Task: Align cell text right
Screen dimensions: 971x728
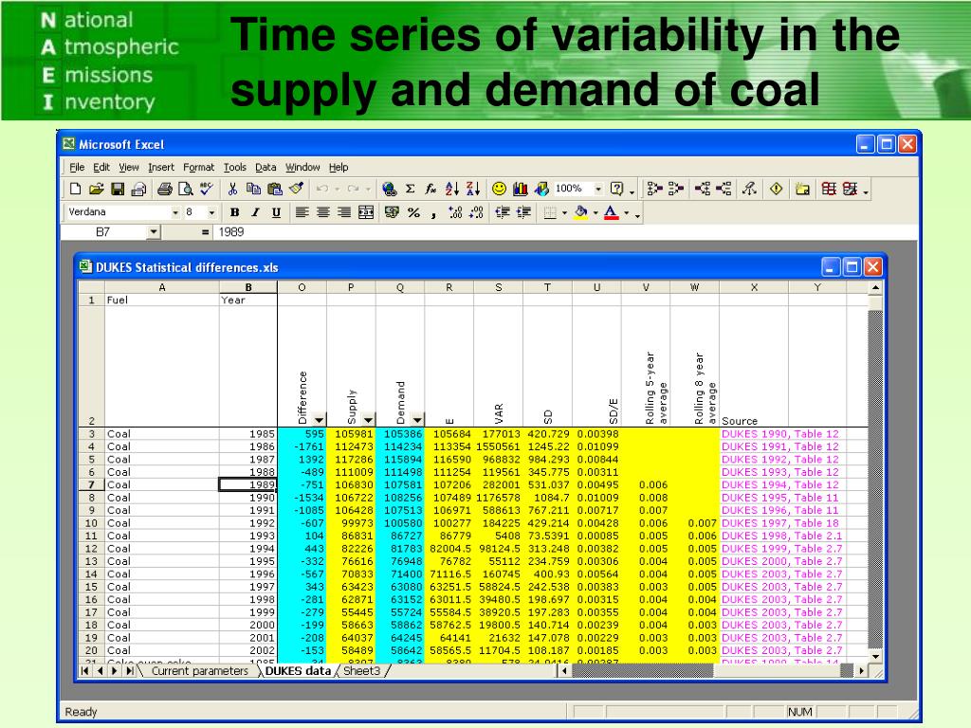Action: (x=343, y=212)
